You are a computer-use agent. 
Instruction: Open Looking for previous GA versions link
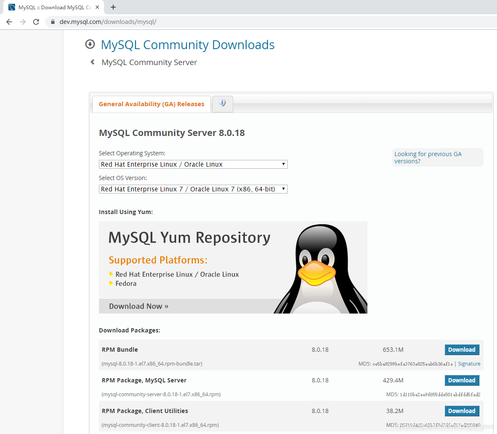pyautogui.click(x=428, y=157)
